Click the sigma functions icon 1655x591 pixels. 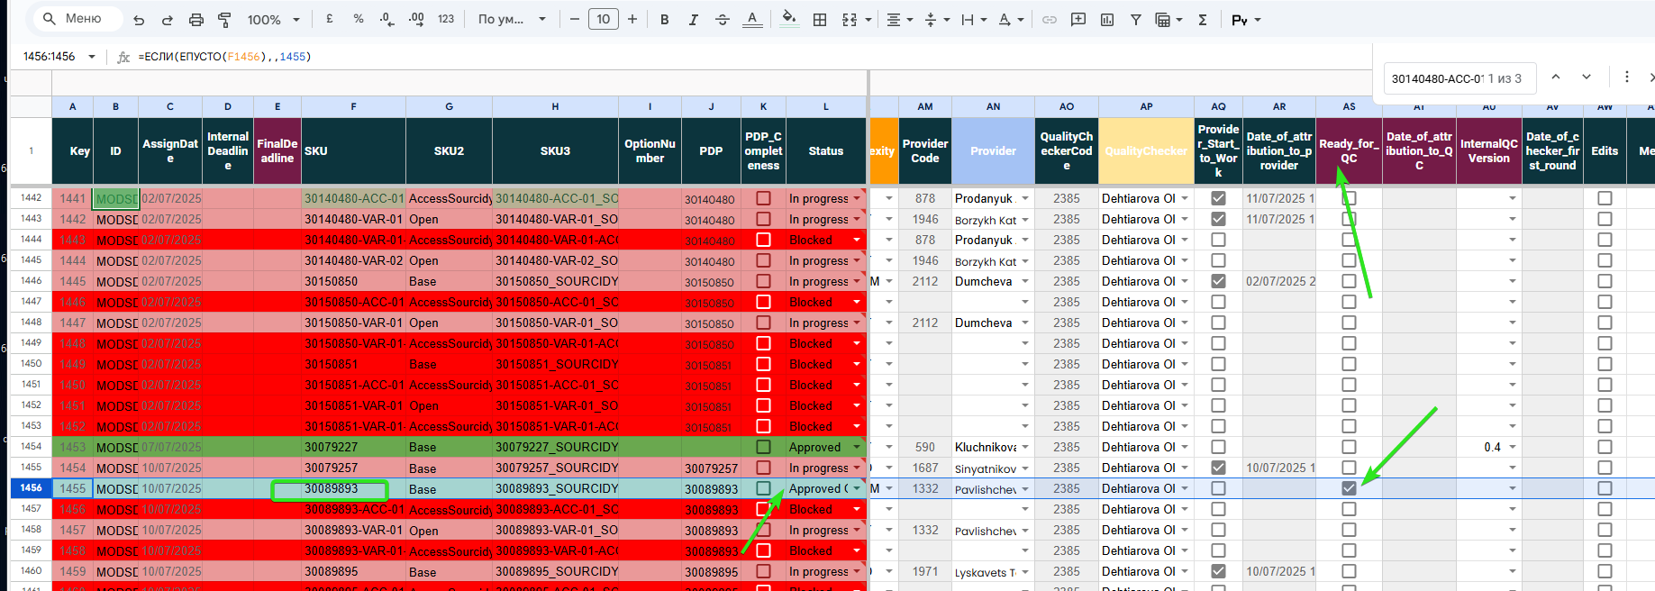1202,19
